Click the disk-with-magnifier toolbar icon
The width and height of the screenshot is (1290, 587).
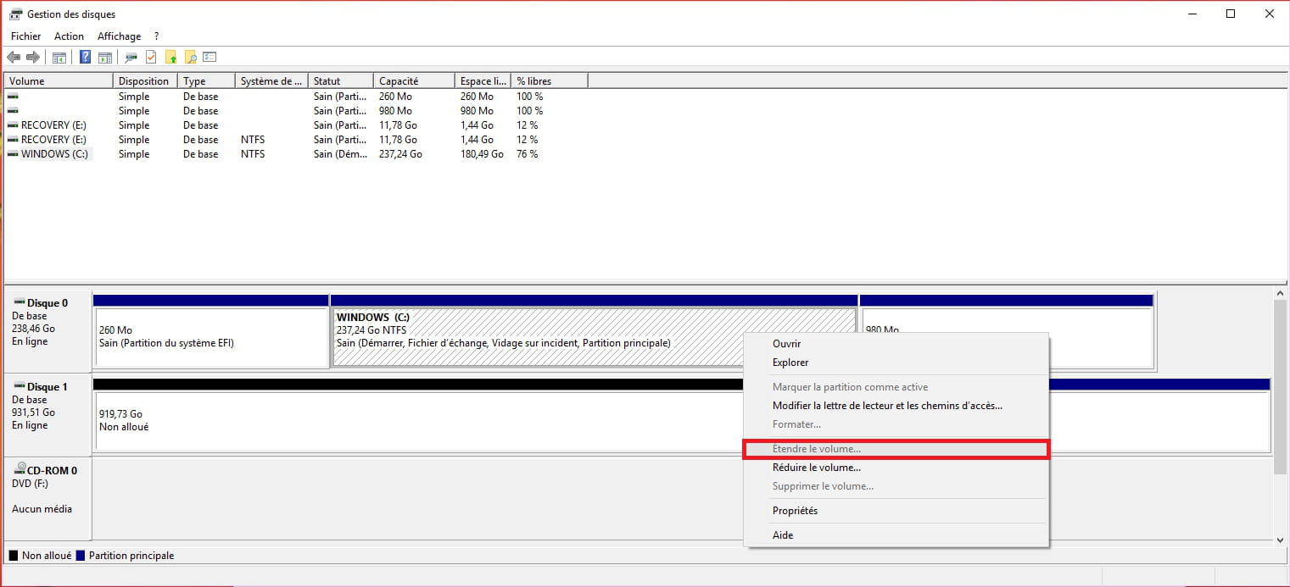(x=131, y=58)
